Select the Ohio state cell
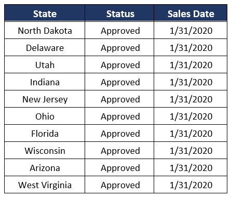 [x=45, y=116]
